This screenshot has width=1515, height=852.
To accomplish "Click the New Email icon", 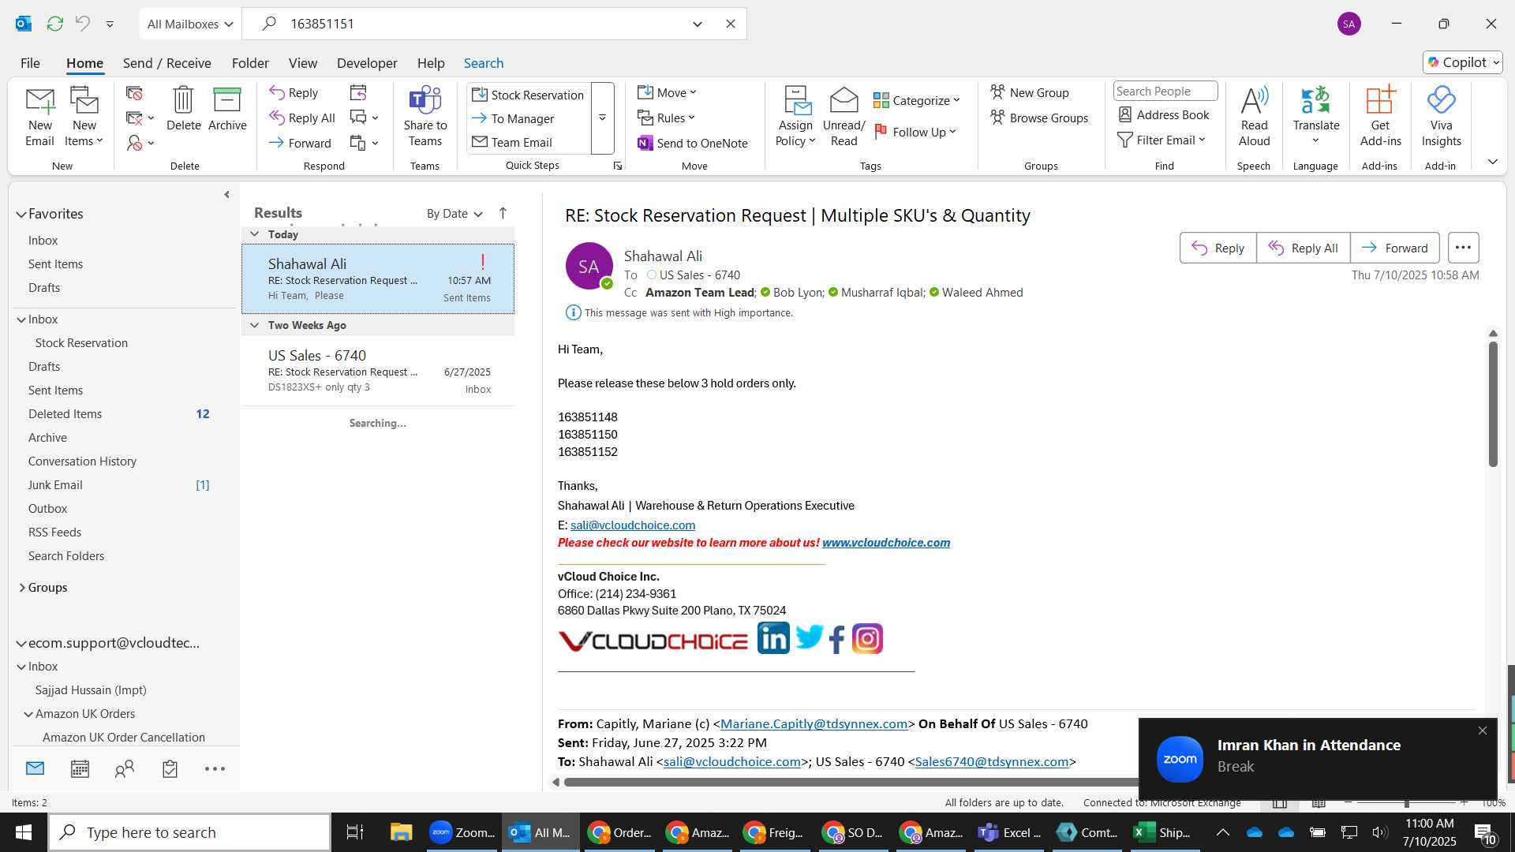I will pos(39,101).
